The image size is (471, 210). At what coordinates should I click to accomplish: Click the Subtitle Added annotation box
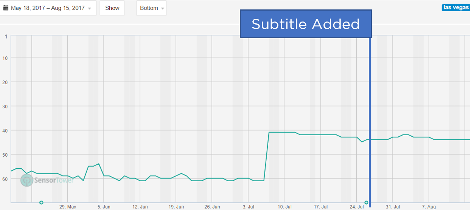(x=306, y=24)
